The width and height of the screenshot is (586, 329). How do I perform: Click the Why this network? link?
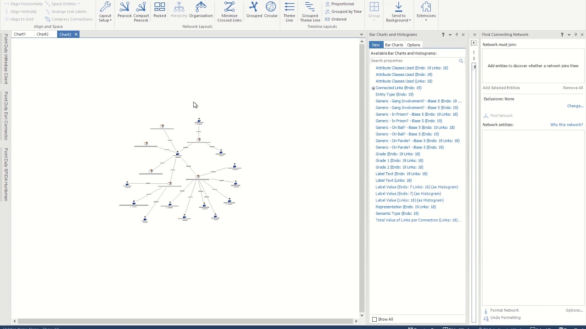[x=566, y=125]
